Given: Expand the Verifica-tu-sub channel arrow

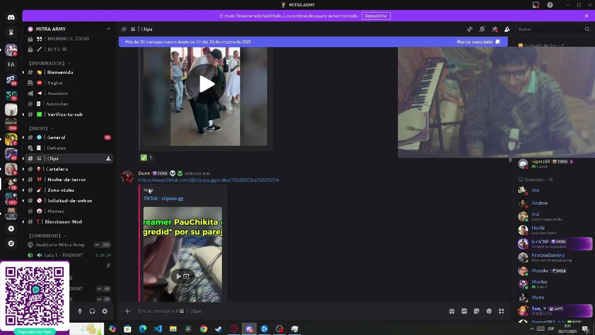Looking at the screenshot, I should (x=23, y=114).
